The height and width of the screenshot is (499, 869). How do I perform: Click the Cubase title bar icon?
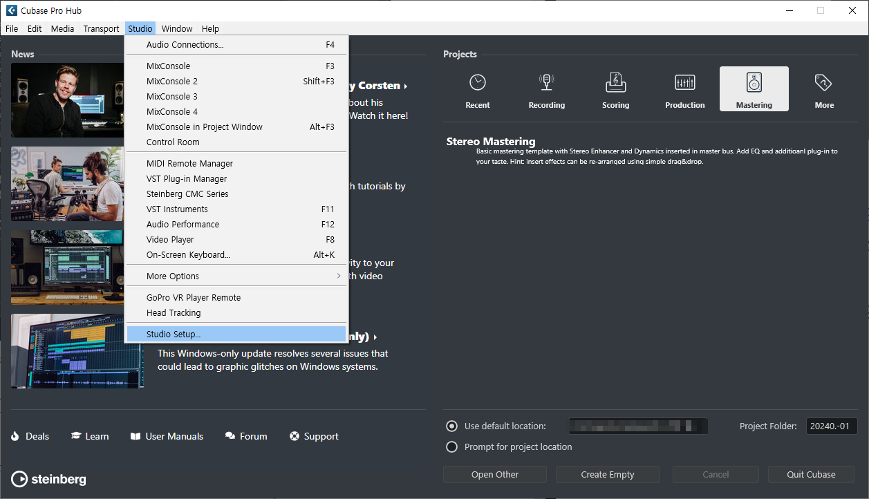coord(12,10)
